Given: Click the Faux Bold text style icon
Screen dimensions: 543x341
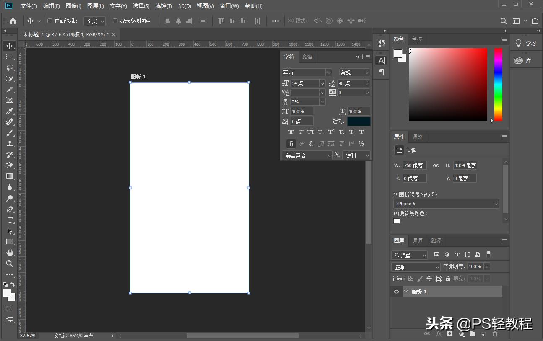Looking at the screenshot, I should 291,132.
